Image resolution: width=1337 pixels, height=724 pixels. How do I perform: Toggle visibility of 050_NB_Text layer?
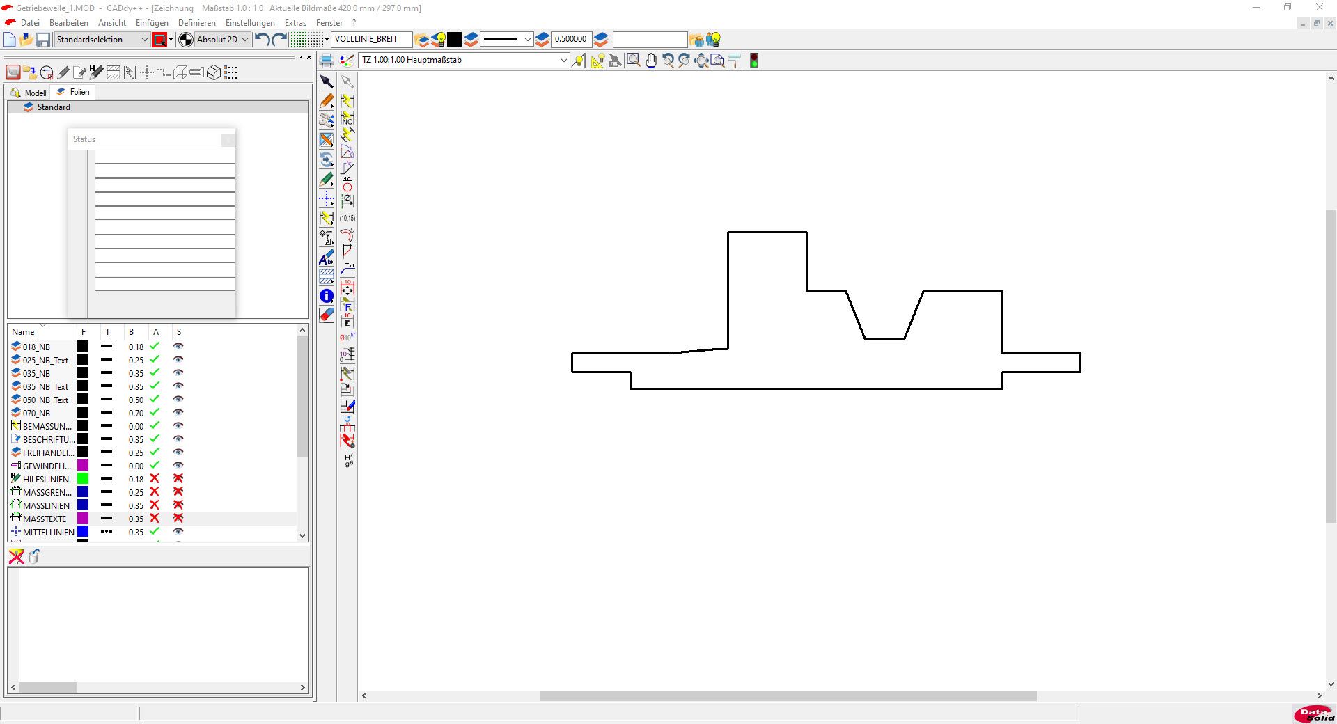[x=178, y=400]
